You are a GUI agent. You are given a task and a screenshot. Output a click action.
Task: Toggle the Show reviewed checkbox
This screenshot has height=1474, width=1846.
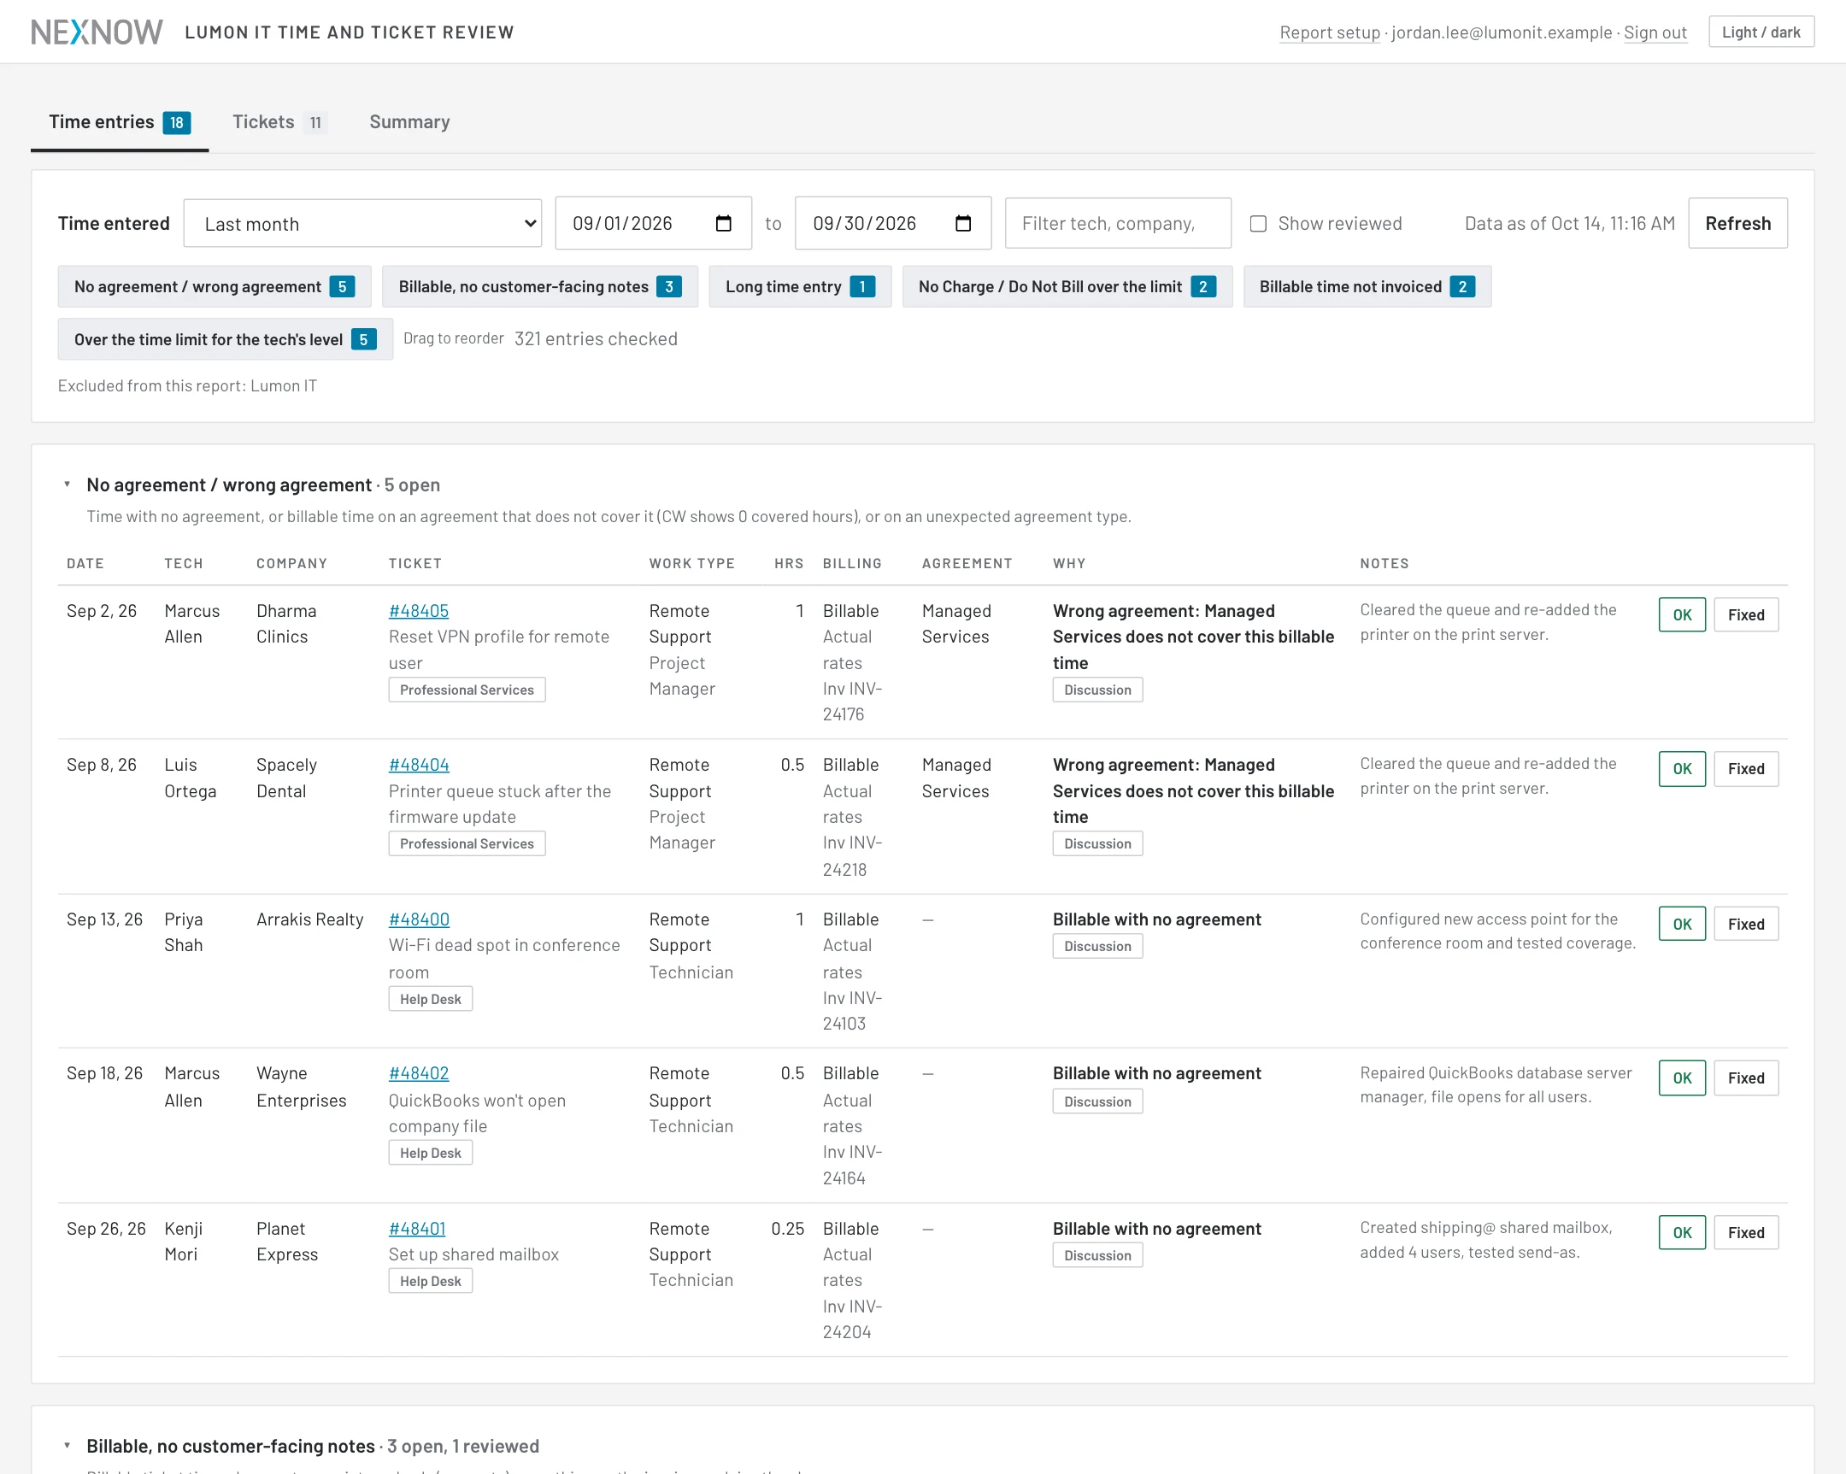1258,223
